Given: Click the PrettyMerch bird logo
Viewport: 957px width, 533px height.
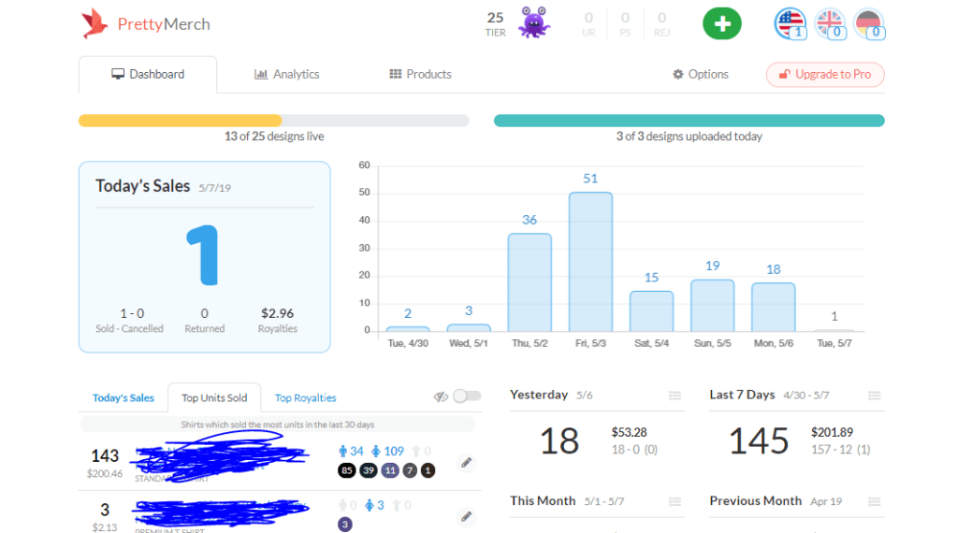Looking at the screenshot, I should click(x=94, y=24).
